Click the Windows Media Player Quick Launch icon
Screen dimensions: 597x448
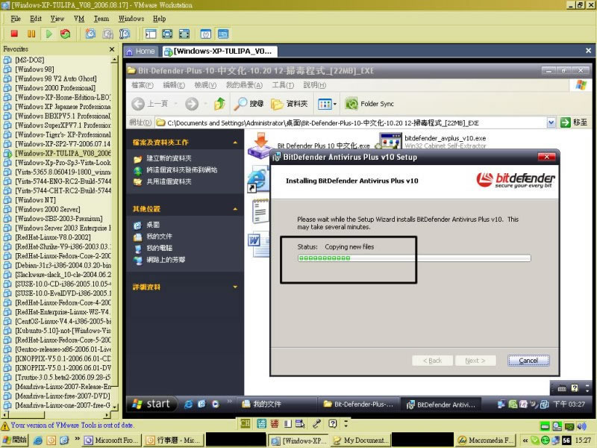pos(216,404)
